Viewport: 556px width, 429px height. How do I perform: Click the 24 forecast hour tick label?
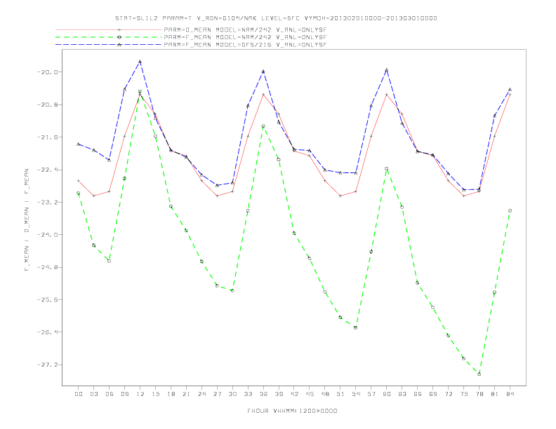point(201,394)
